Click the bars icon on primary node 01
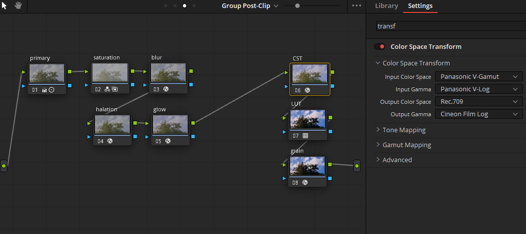The image size is (526, 234). tap(44, 90)
